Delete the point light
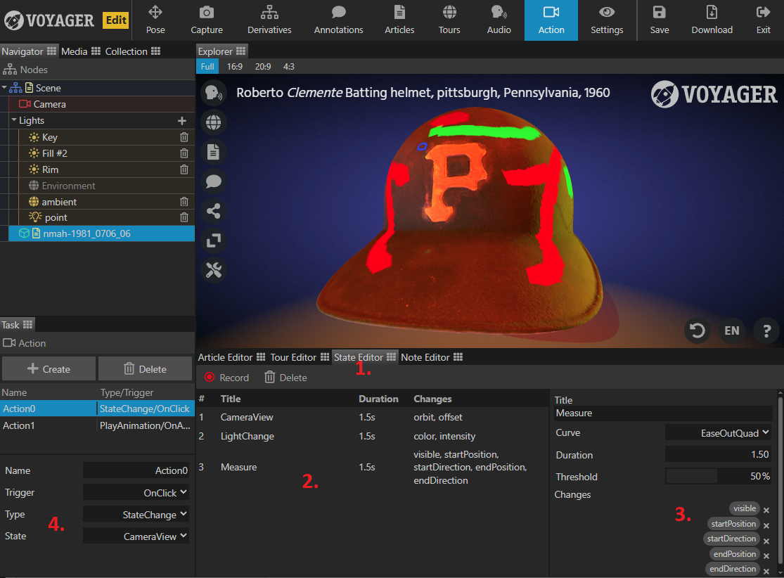 pyautogui.click(x=184, y=217)
